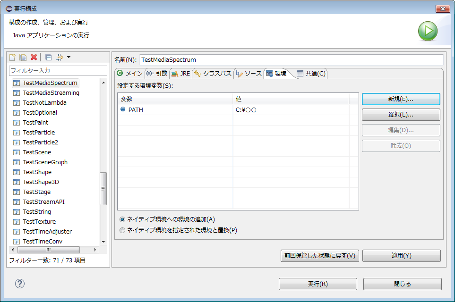Click the 名前(N) name field

[x=292, y=60]
